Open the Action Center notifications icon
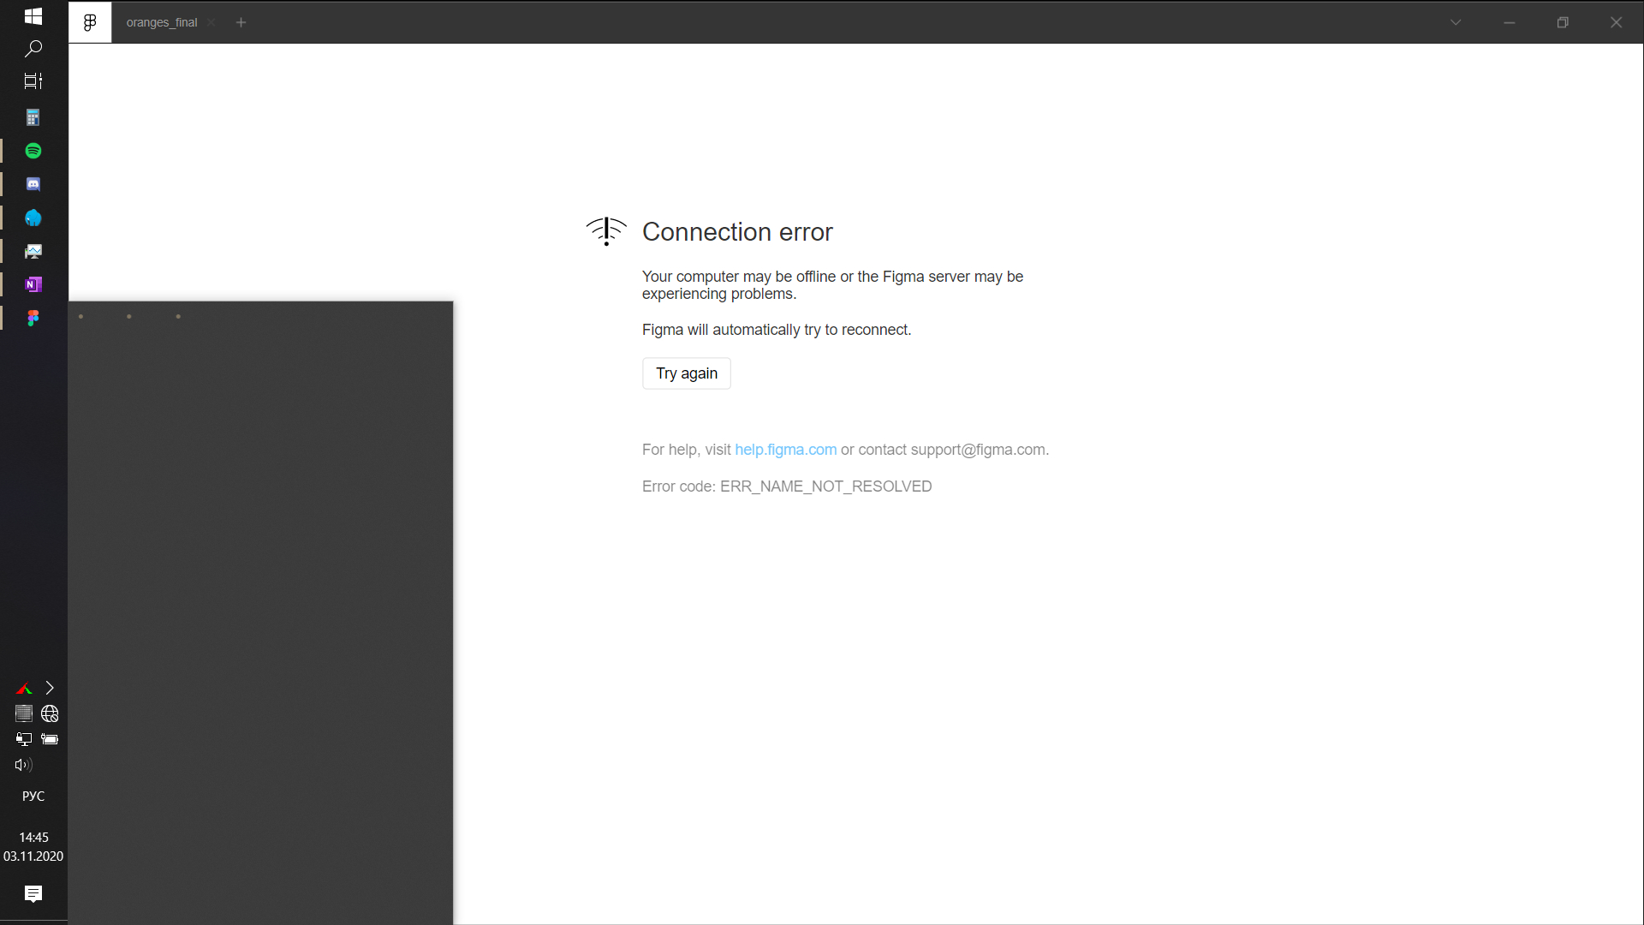1644x925 pixels. (33, 894)
